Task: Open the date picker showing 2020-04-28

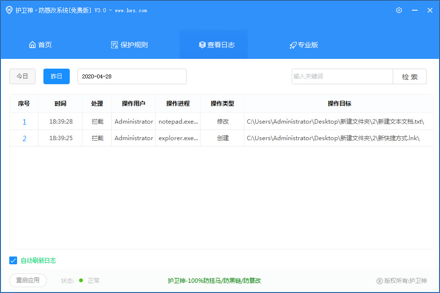Action: 132,76
